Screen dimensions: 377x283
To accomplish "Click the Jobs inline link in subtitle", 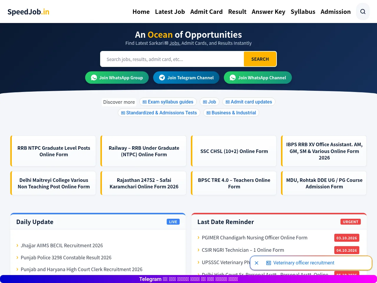I will [172, 43].
